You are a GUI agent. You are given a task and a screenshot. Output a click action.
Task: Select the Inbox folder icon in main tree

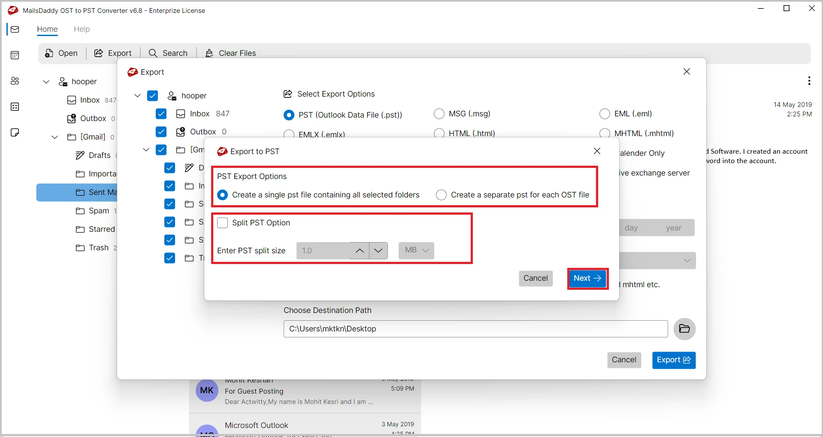(72, 100)
